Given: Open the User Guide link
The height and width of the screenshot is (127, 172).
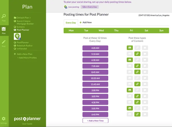Looking at the screenshot, I should coord(27,124).
